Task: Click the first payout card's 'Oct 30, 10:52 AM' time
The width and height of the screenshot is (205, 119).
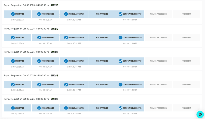Action: (74, 20)
